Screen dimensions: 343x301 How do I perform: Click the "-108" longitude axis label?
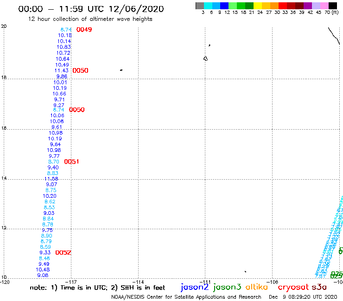[x=273, y=282]
